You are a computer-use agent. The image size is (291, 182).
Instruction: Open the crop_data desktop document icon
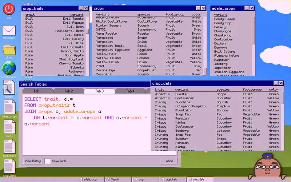pos(9,166)
